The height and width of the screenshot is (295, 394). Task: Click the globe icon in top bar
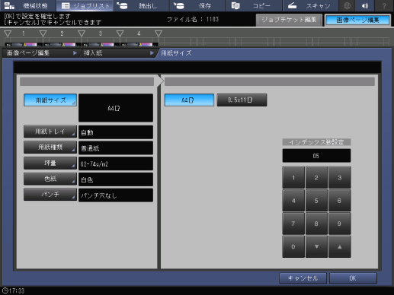coord(347,5)
